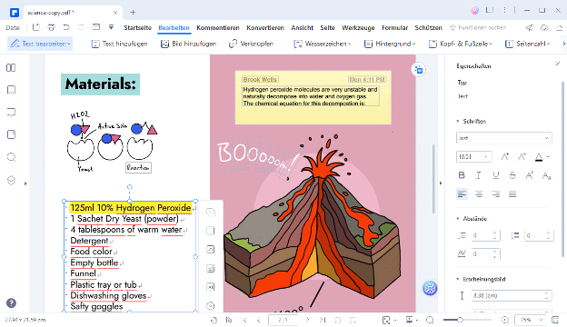567x327 pixels.
Task: Go to the next page
Action: (307, 320)
